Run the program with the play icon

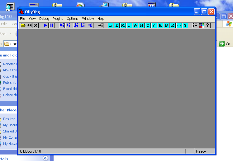click(45, 25)
